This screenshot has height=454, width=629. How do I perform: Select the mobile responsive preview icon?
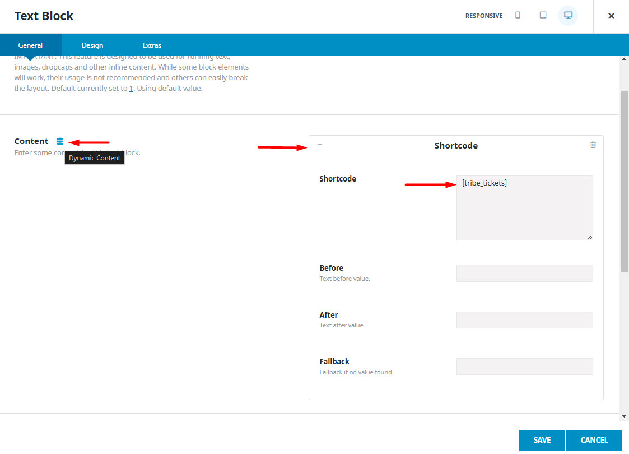tap(518, 16)
